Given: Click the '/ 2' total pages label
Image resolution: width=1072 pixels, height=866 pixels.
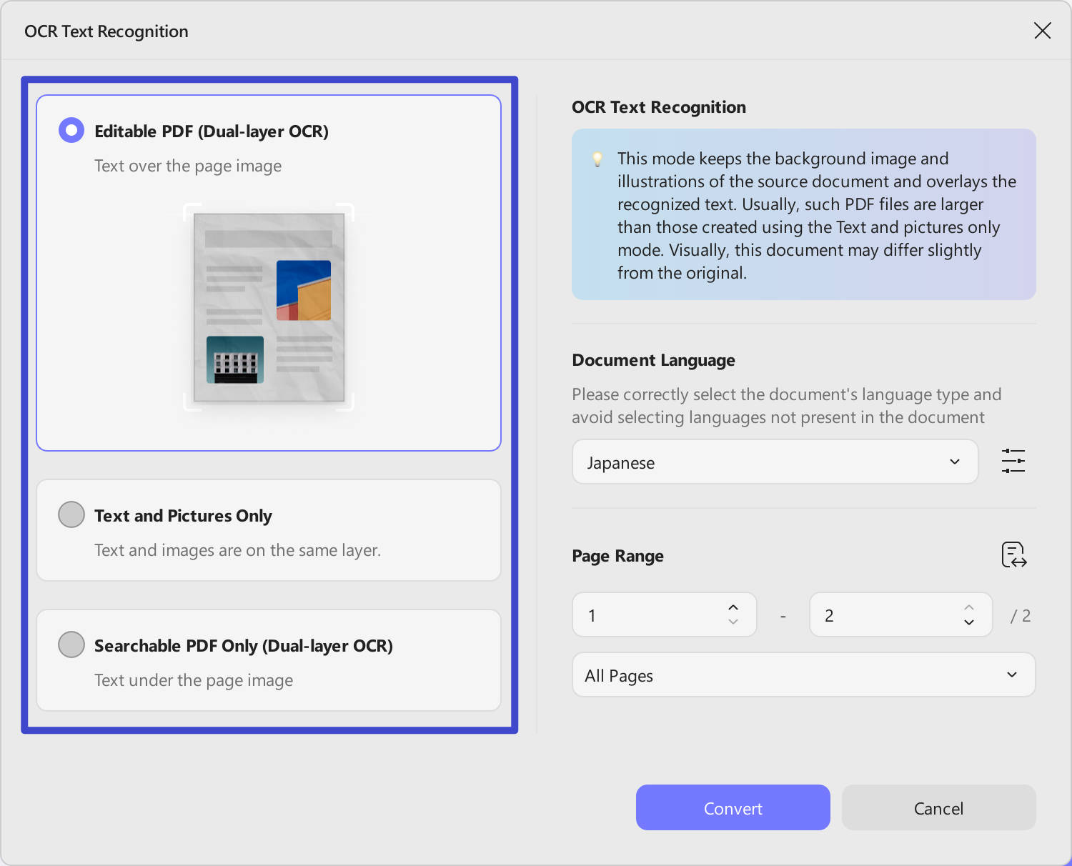Looking at the screenshot, I should click(1021, 616).
